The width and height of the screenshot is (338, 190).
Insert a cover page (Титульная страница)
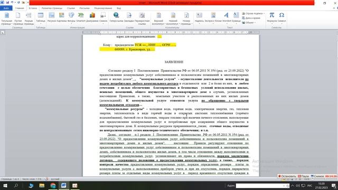pyautogui.click(x=7, y=18)
